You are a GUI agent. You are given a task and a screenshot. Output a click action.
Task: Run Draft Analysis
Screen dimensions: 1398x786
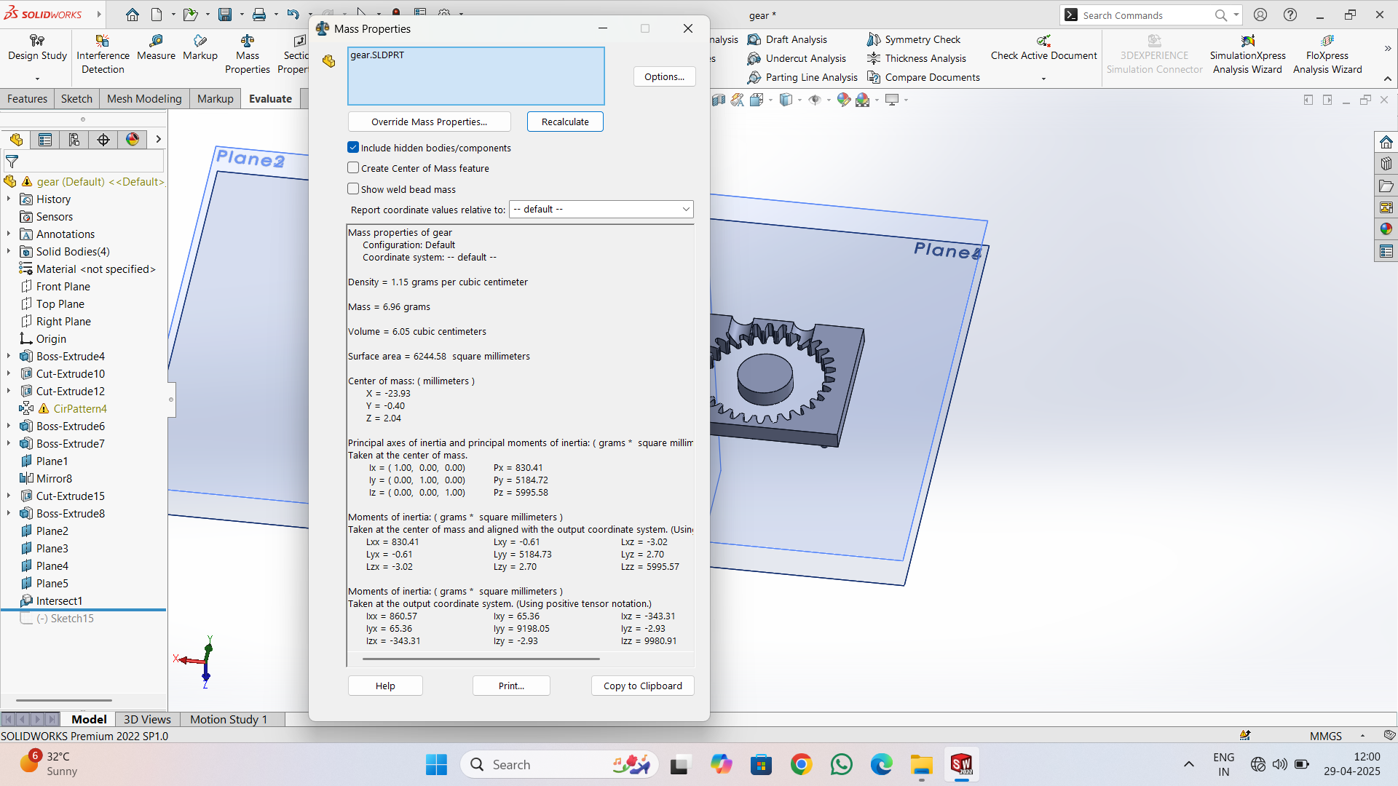[x=788, y=39]
